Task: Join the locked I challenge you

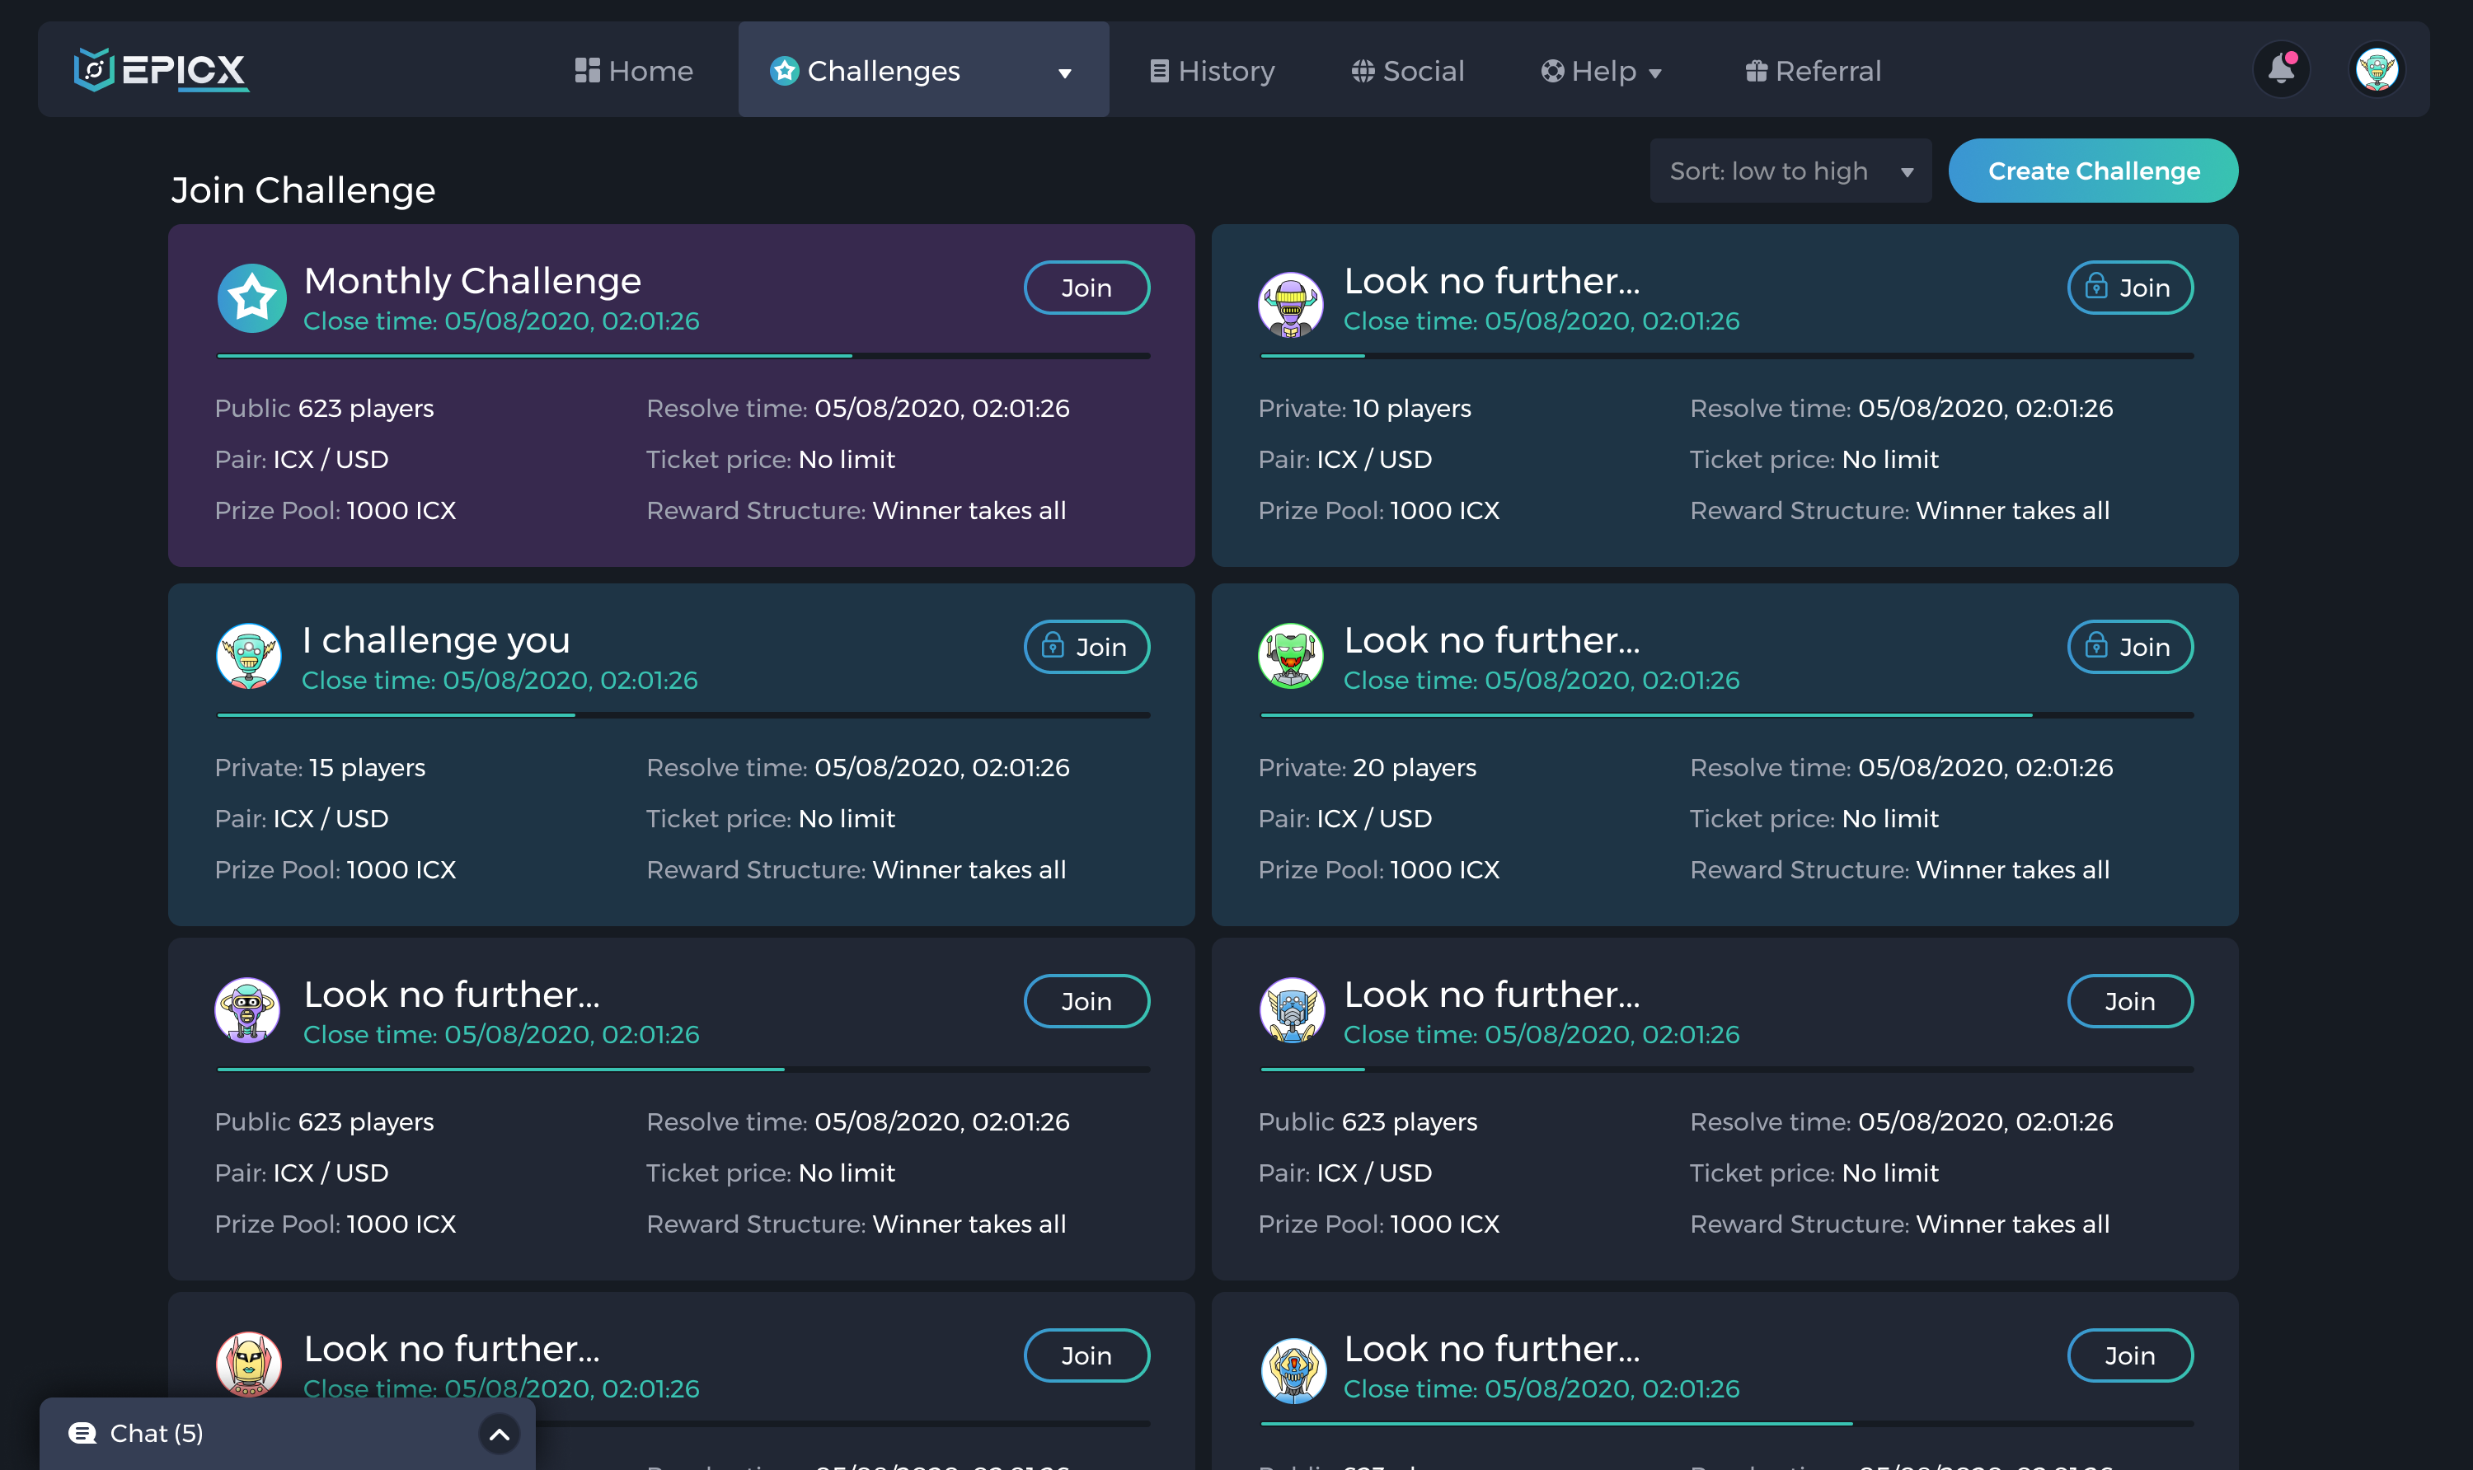Action: point(1087,647)
